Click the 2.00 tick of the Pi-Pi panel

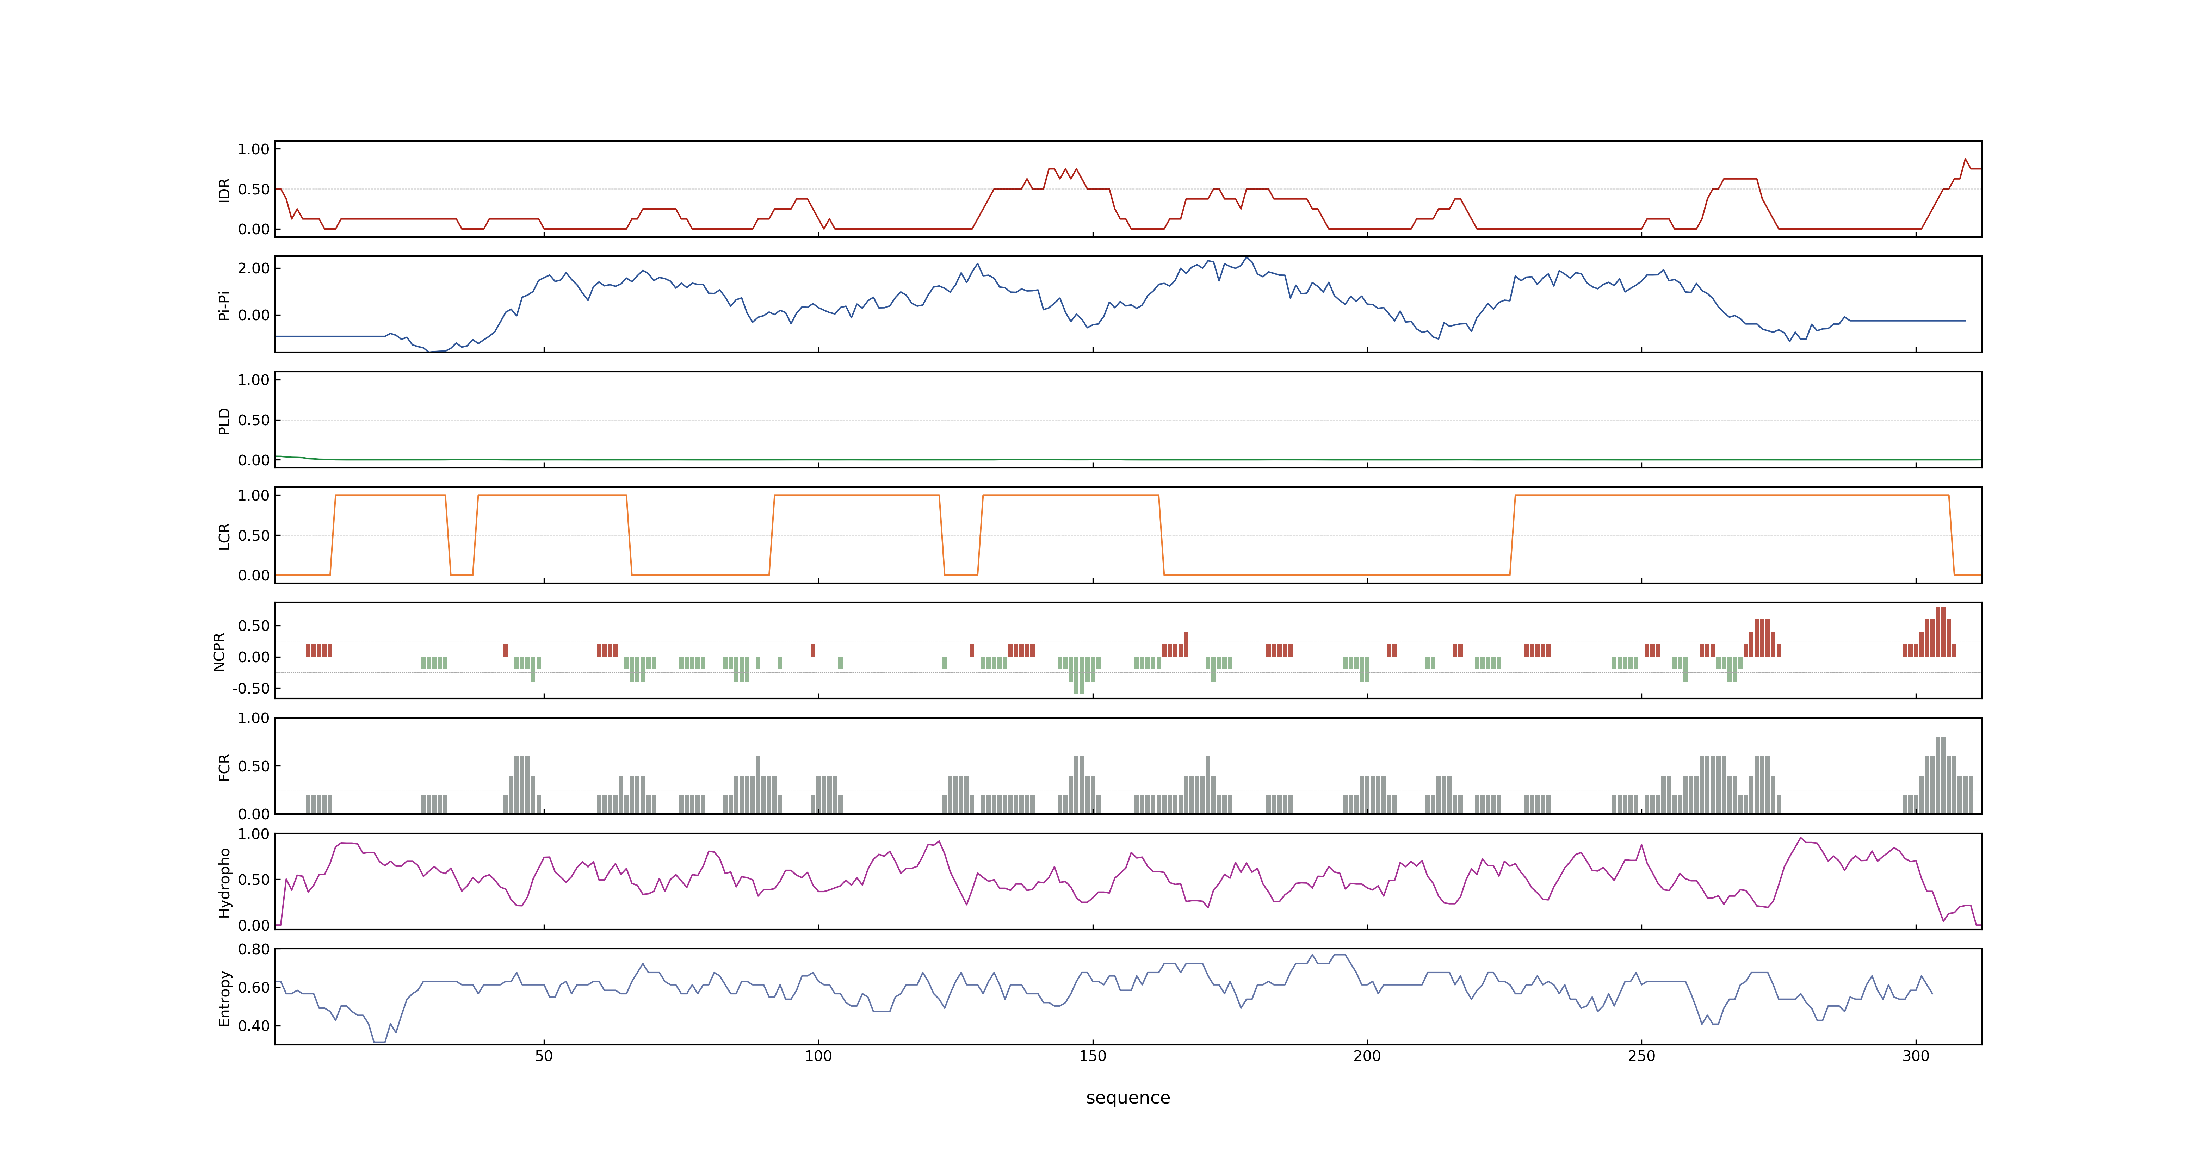pyautogui.click(x=254, y=268)
